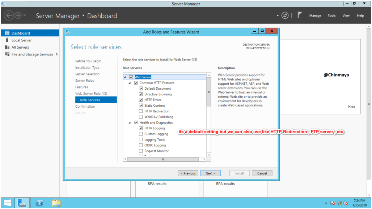The width and height of the screenshot is (372, 209).
Task: Click the volume speaker tray icon
Action: click(x=346, y=203)
